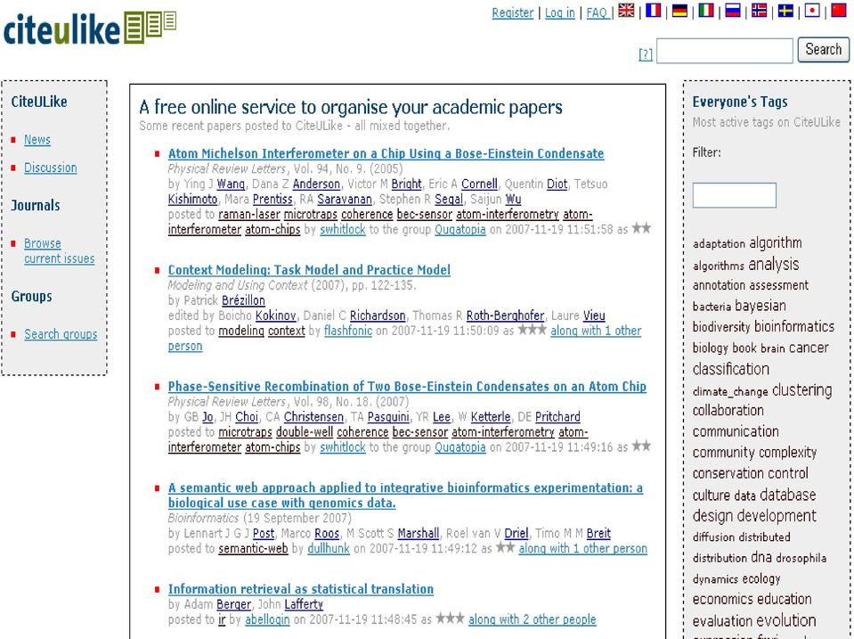Open the Context Modeling paper title
854x639 pixels.
(309, 270)
